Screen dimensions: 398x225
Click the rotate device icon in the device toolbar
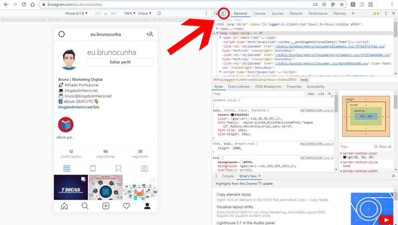159,14
